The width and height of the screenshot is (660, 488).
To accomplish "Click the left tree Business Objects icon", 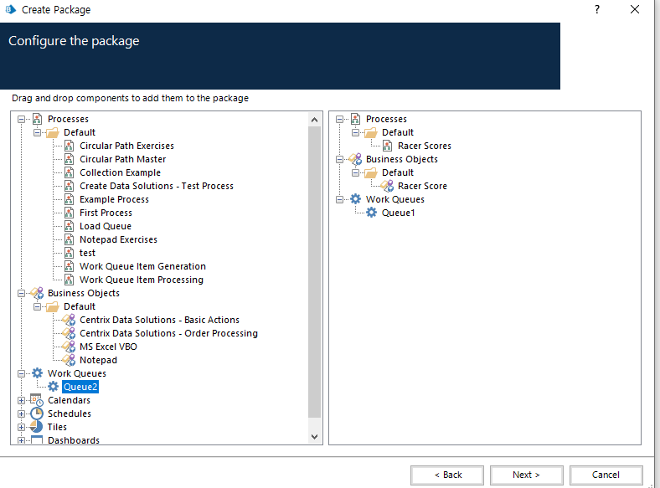I will click(x=37, y=293).
